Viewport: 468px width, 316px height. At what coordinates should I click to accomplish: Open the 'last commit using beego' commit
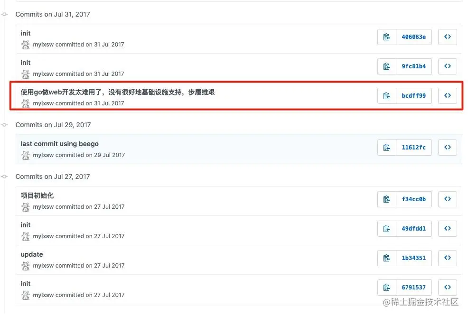point(59,144)
